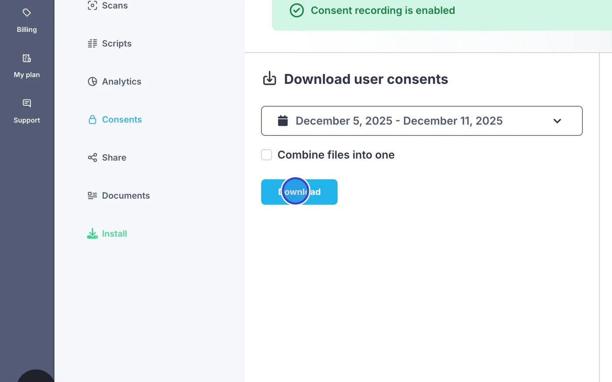Image resolution: width=612 pixels, height=382 pixels.
Task: Click the Scripts list icon
Action: (92, 43)
